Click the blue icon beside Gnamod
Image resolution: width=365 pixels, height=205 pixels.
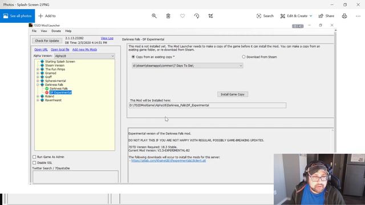(x=42, y=73)
